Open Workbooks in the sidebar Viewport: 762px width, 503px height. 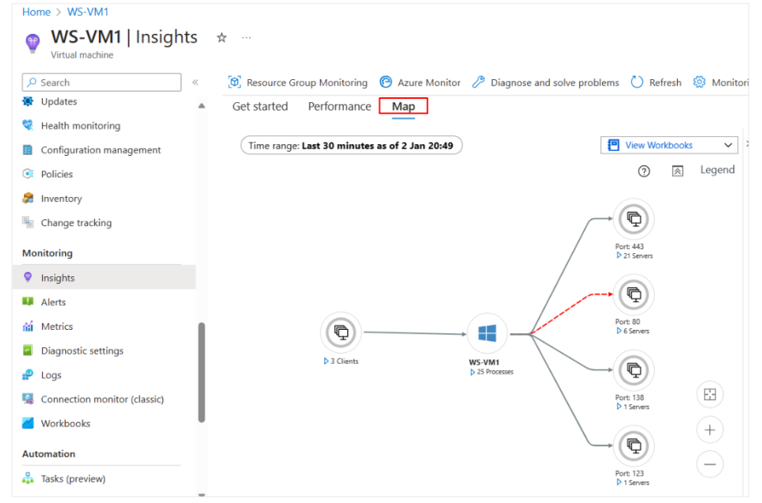click(56, 423)
